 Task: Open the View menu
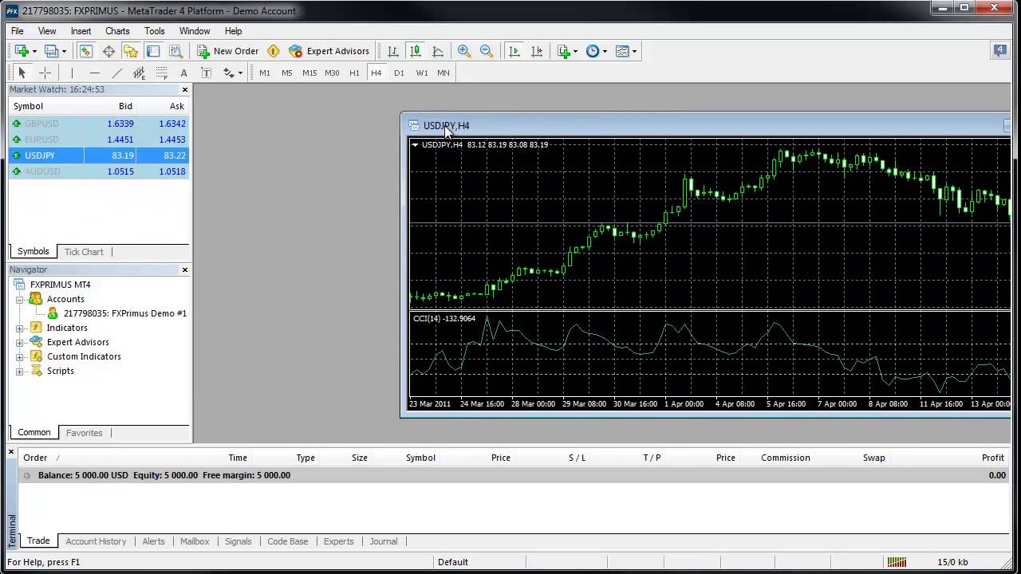(47, 31)
